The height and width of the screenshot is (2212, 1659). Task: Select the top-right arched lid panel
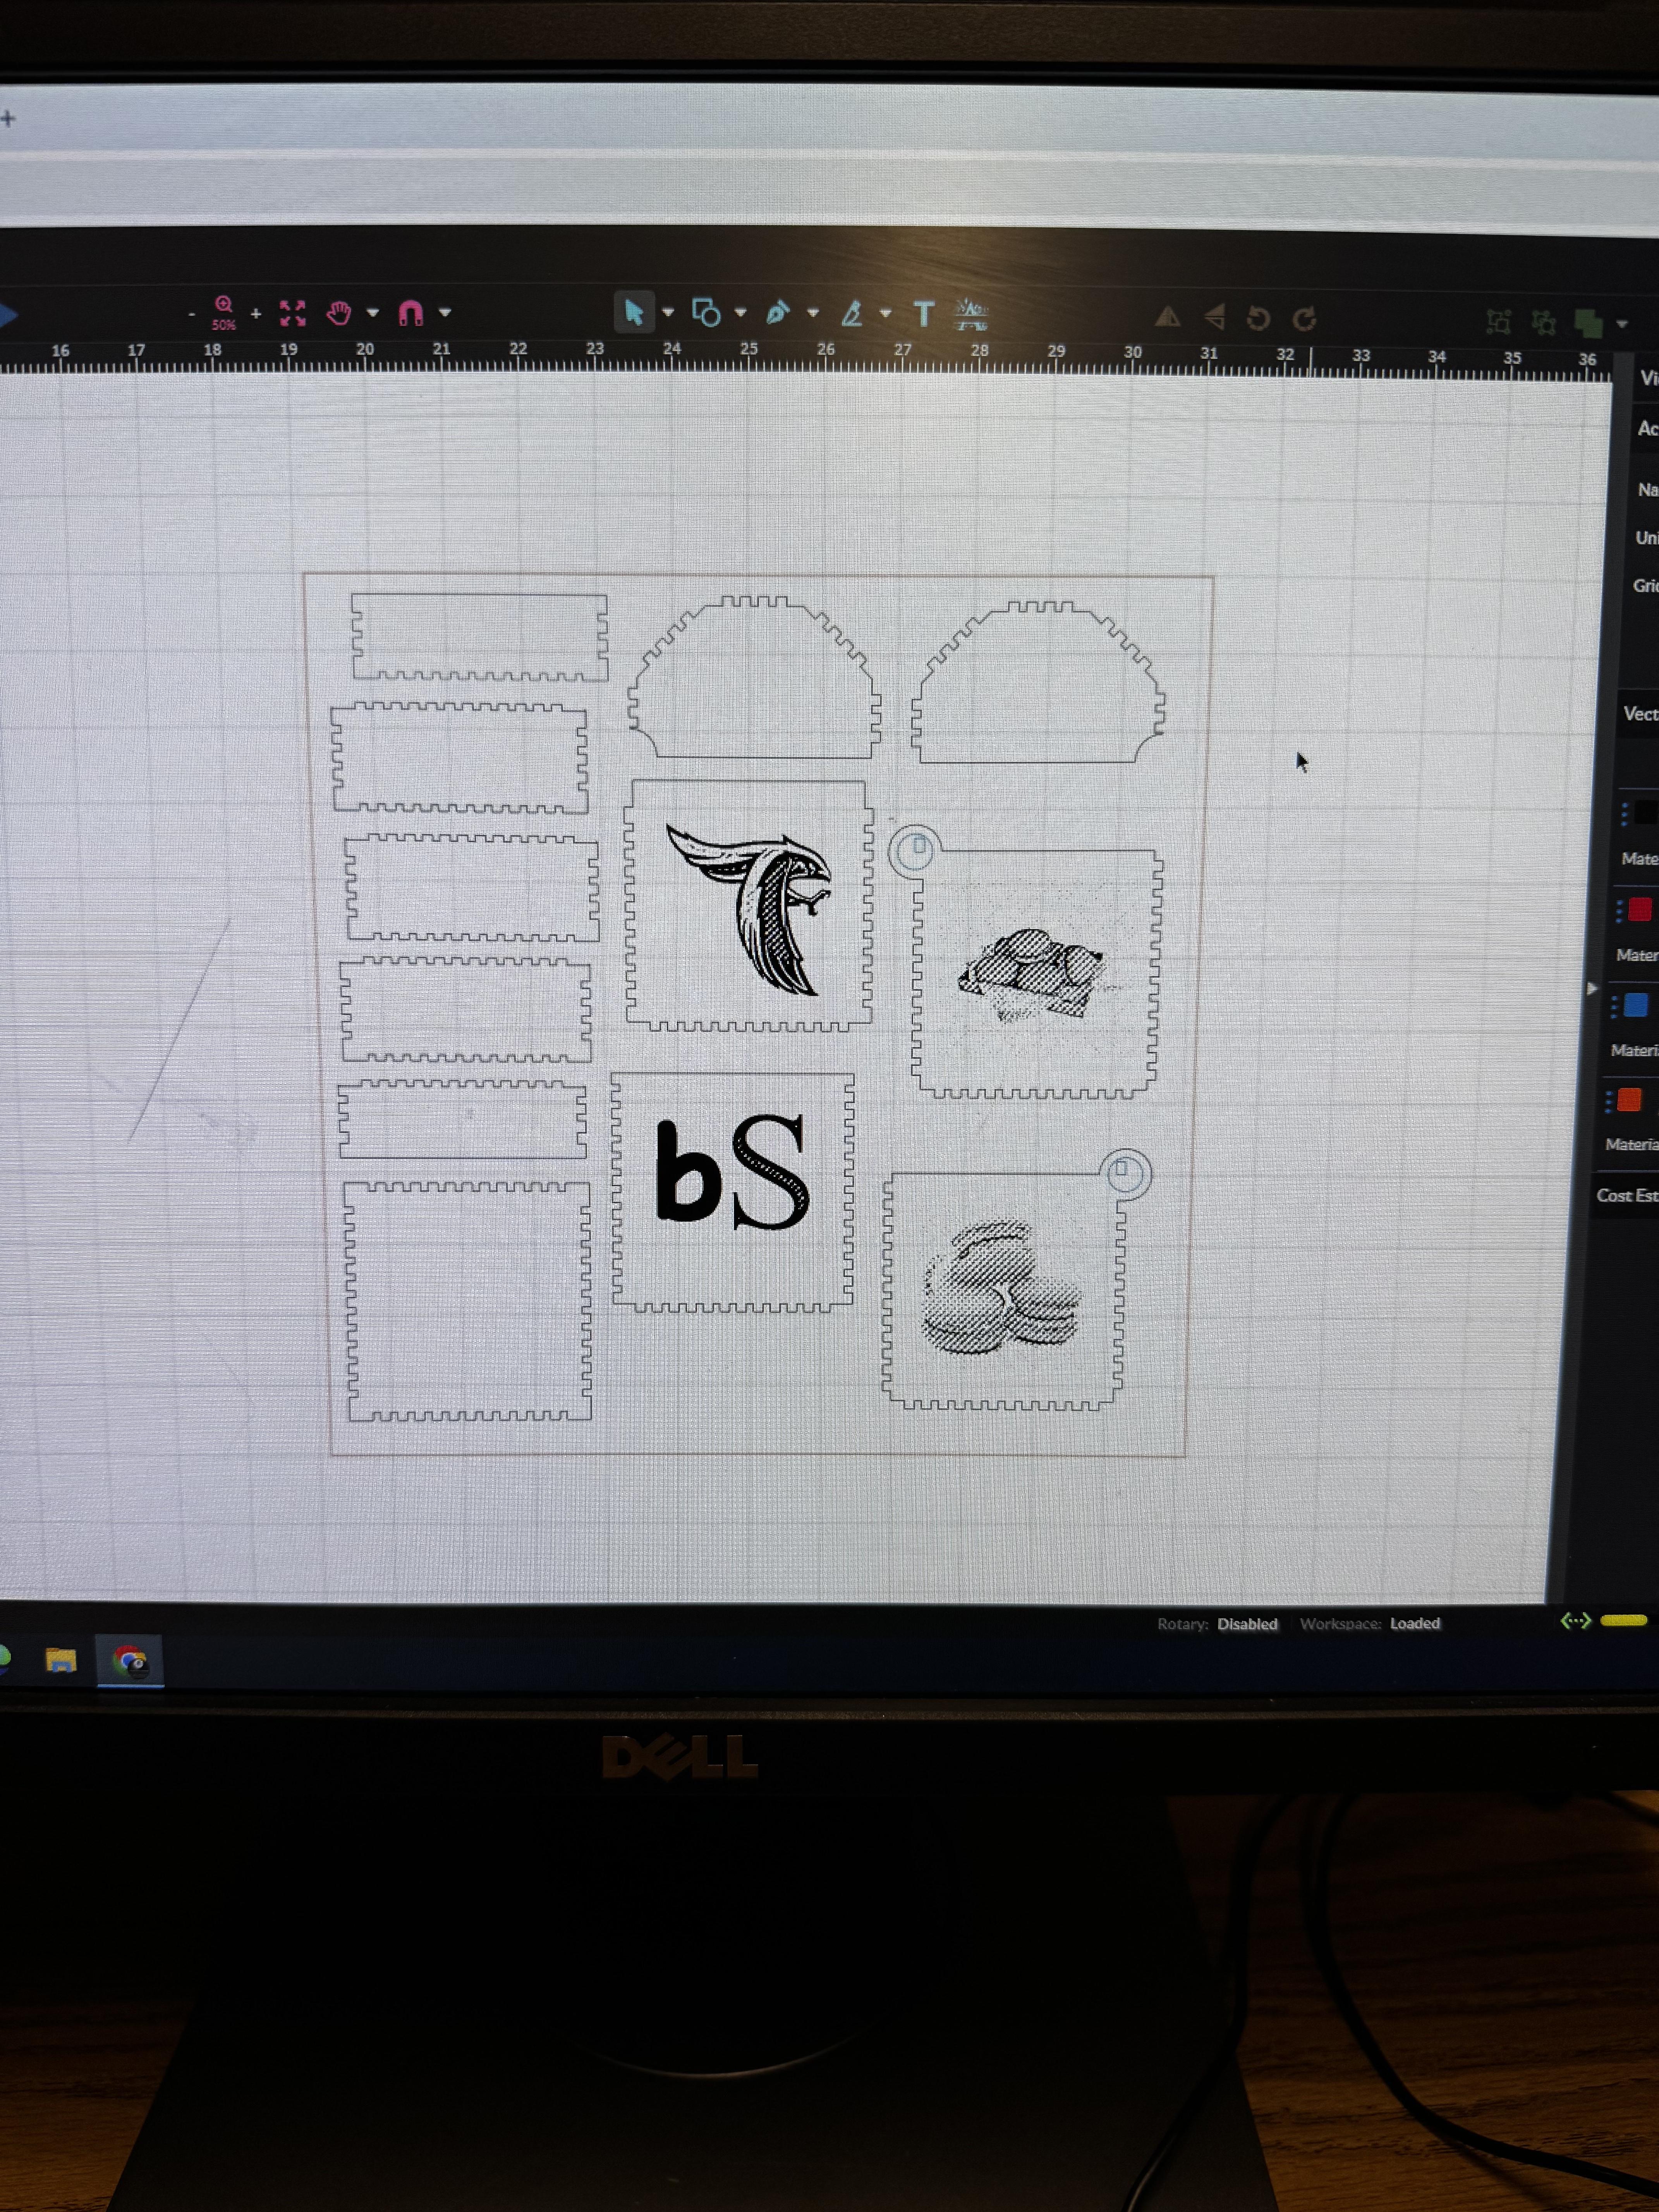click(1038, 682)
